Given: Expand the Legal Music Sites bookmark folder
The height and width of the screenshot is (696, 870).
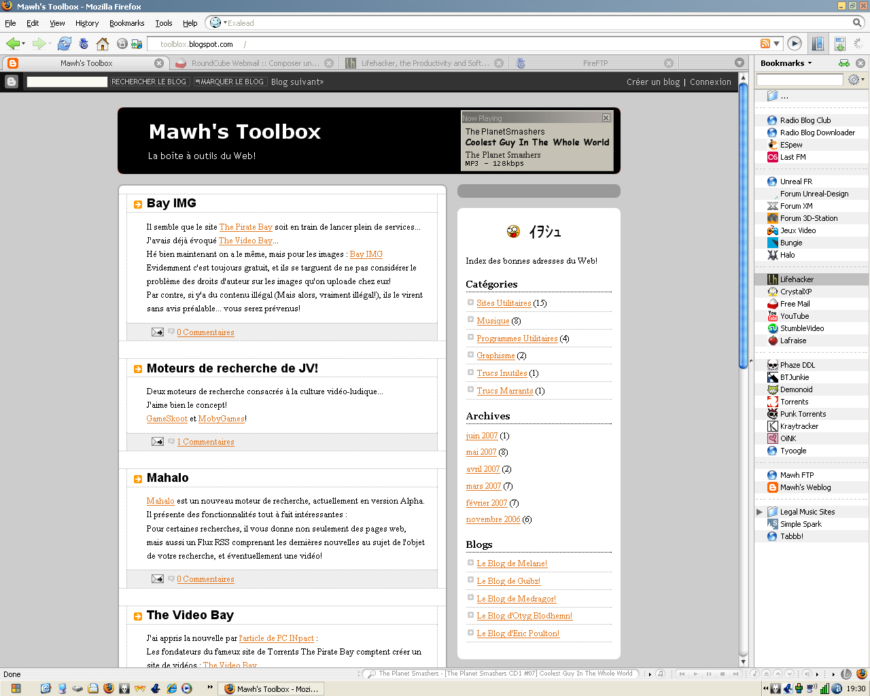Looking at the screenshot, I should [x=759, y=512].
